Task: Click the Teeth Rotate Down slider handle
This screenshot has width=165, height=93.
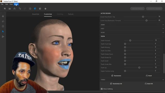Action: pos(125,54)
